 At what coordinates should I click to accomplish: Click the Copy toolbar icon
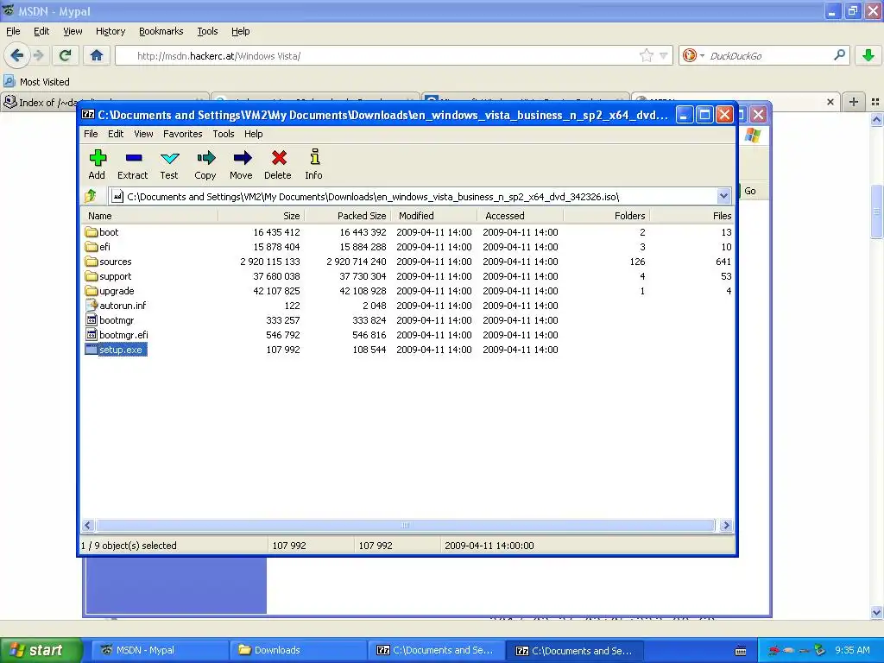pos(205,158)
